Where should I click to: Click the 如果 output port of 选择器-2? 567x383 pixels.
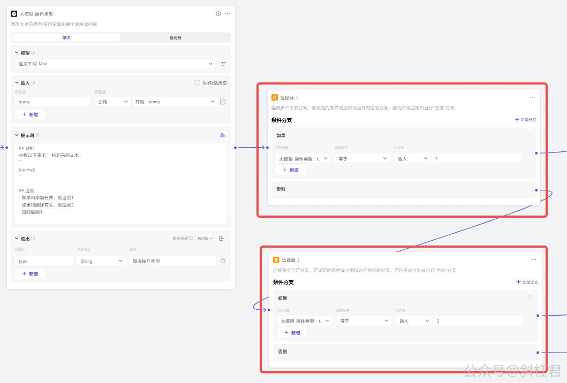tap(538, 316)
